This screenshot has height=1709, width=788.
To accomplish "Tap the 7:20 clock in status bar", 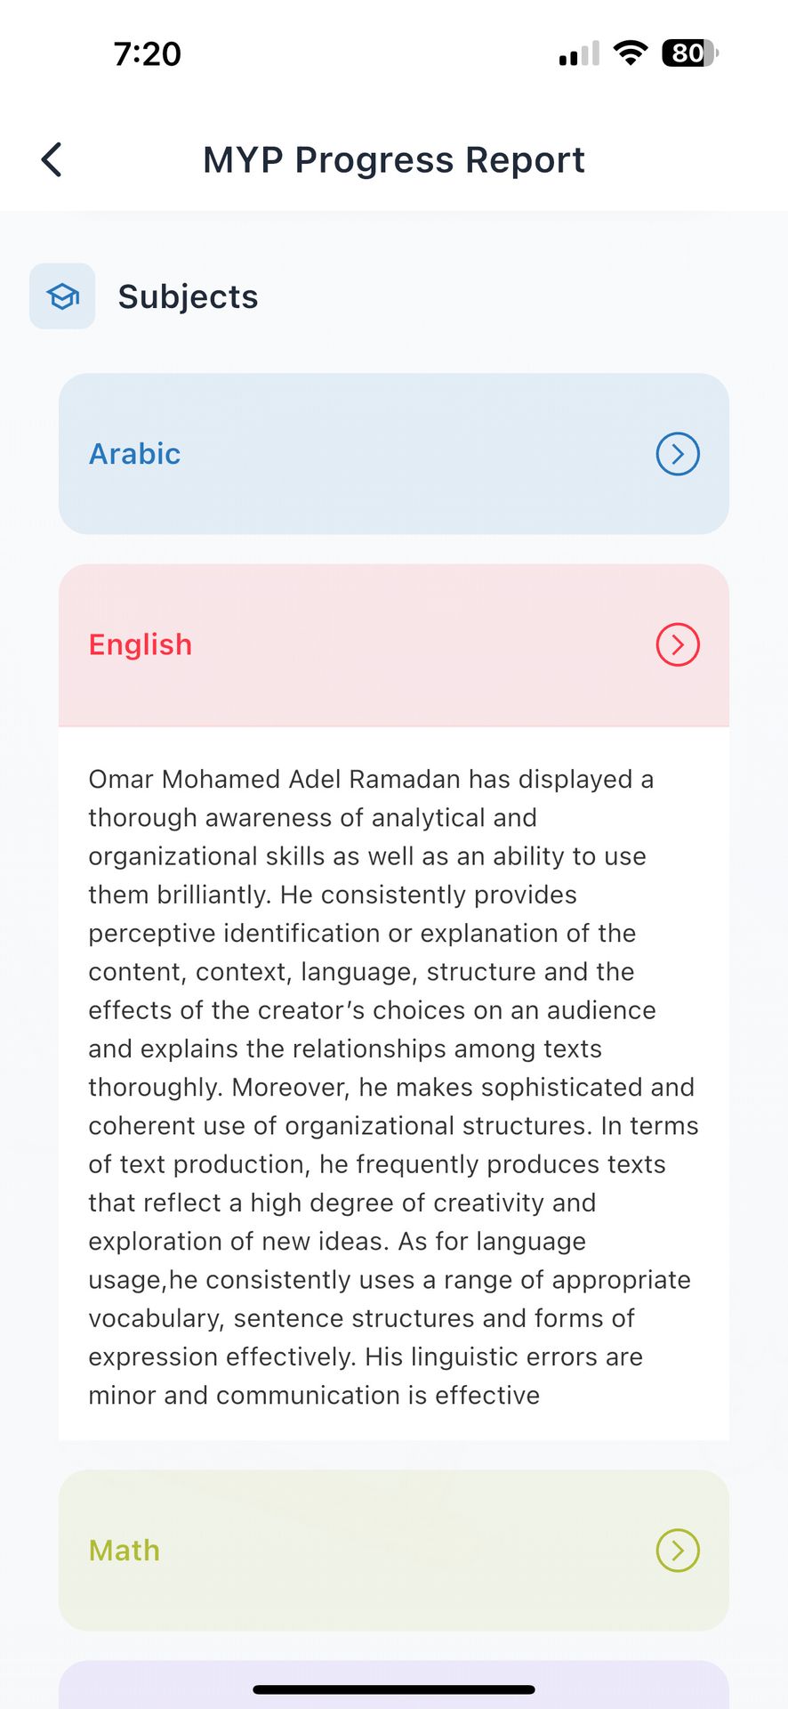I will (x=148, y=54).
